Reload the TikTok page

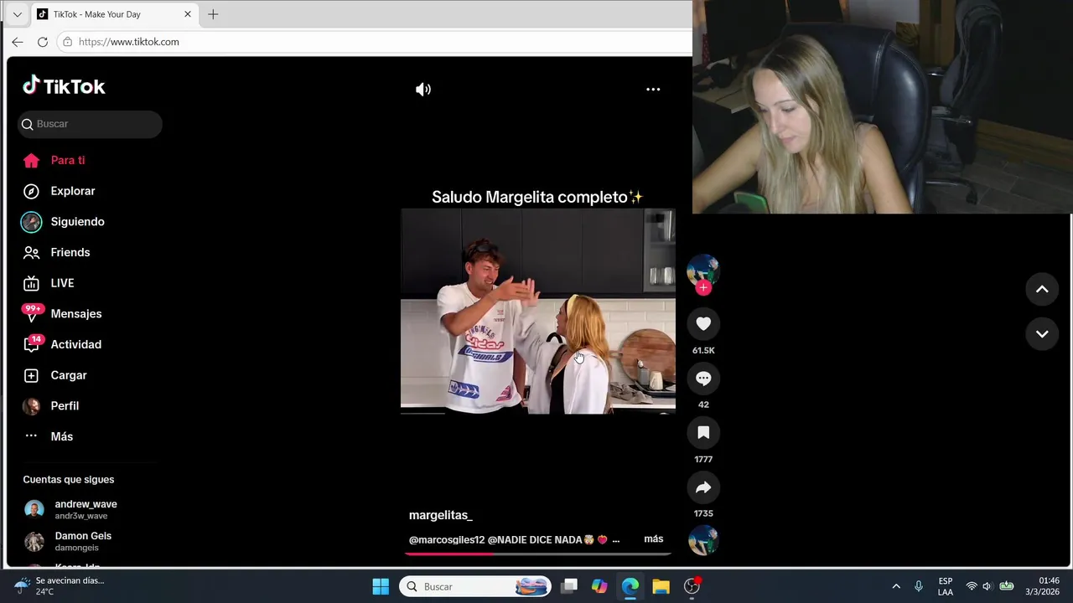pos(43,42)
